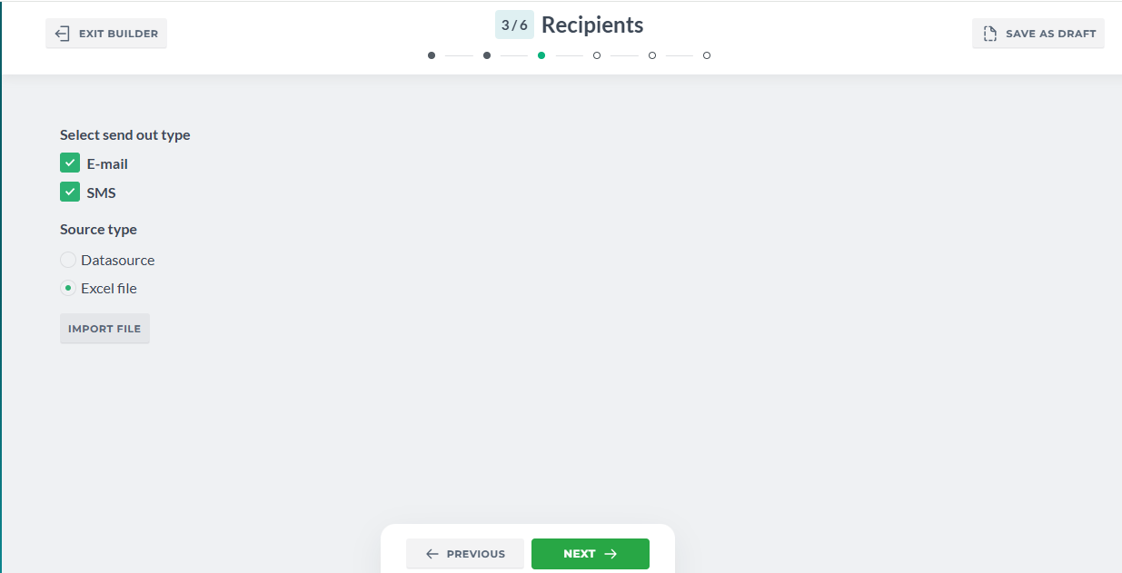Click the right arrow icon on Next
1122x573 pixels.
[611, 554]
